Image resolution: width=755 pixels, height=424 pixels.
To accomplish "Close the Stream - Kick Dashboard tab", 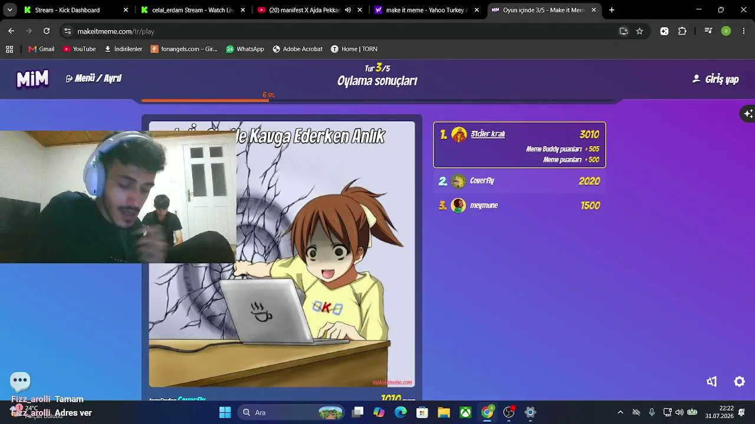I will point(126,10).
